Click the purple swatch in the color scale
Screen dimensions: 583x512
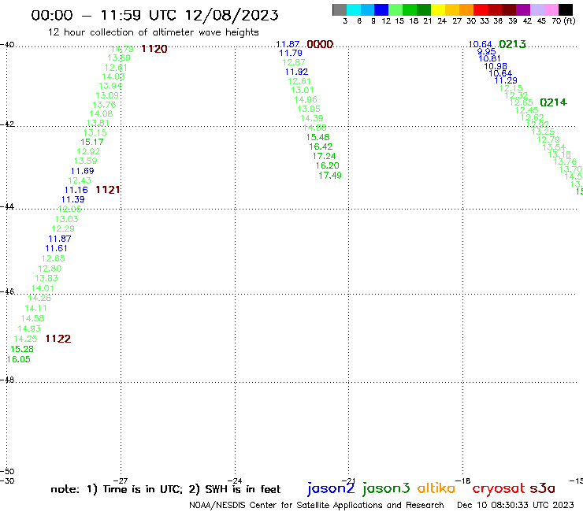[x=523, y=9]
